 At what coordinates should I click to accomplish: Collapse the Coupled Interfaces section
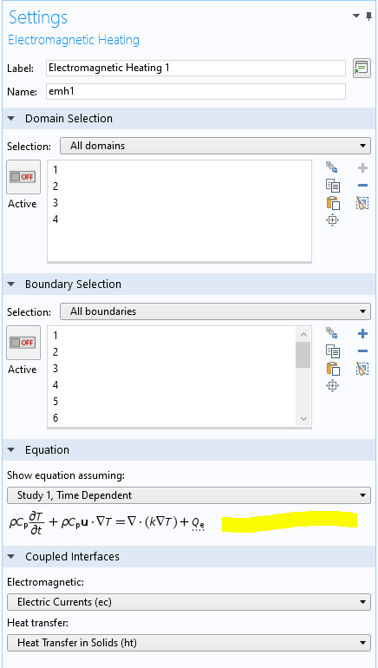click(11, 556)
